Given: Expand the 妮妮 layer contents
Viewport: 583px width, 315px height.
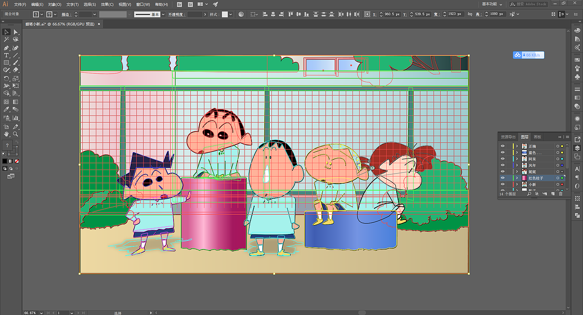Looking at the screenshot, I should [x=517, y=172].
